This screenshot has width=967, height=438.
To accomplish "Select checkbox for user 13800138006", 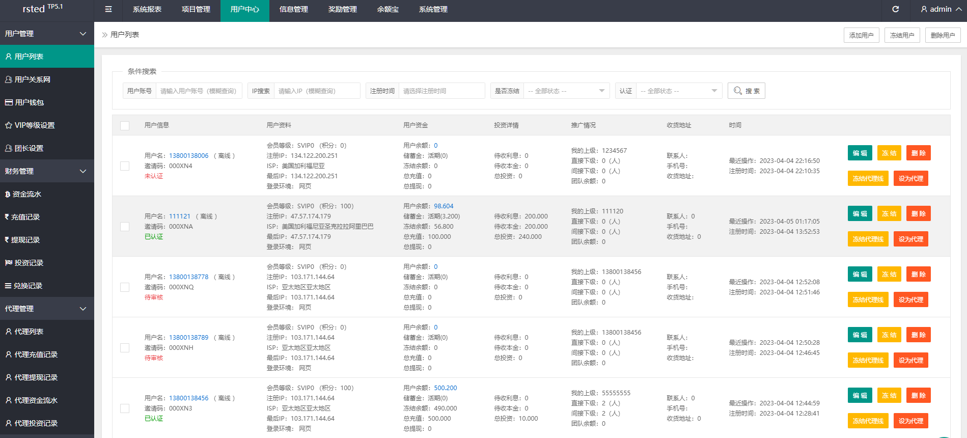I will [x=125, y=166].
